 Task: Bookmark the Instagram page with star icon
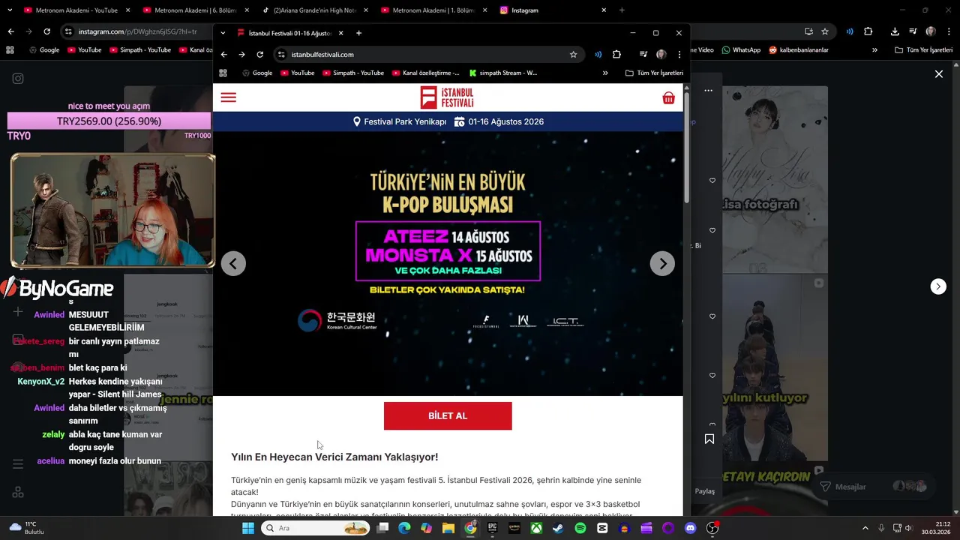[825, 31]
